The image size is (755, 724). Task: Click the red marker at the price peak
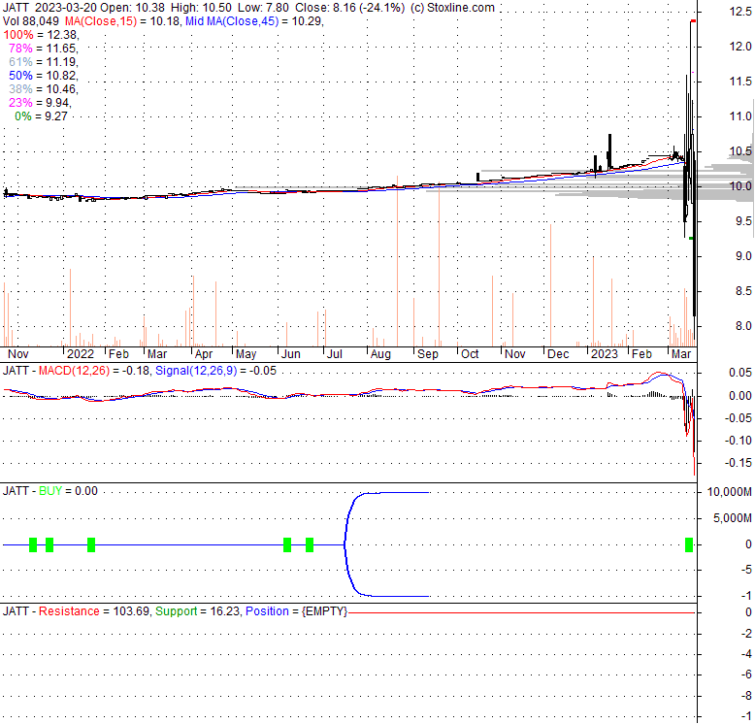693,20
